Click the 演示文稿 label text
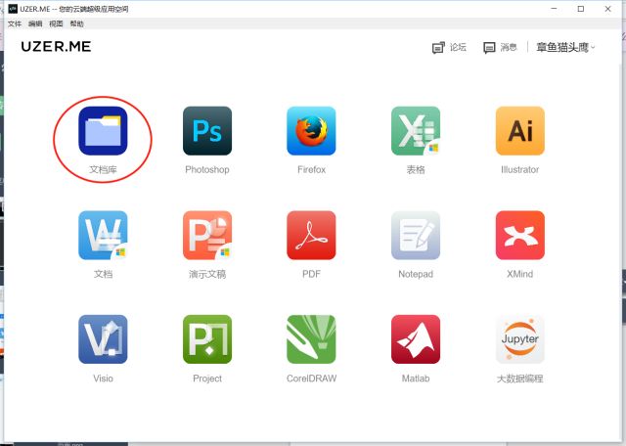Screen dimensions: 626x446 (207, 274)
